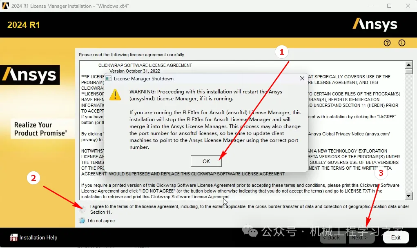Image resolution: width=417 pixels, height=248 pixels.
Task: Open the Installation Help PDF link
Action: (x=33, y=237)
